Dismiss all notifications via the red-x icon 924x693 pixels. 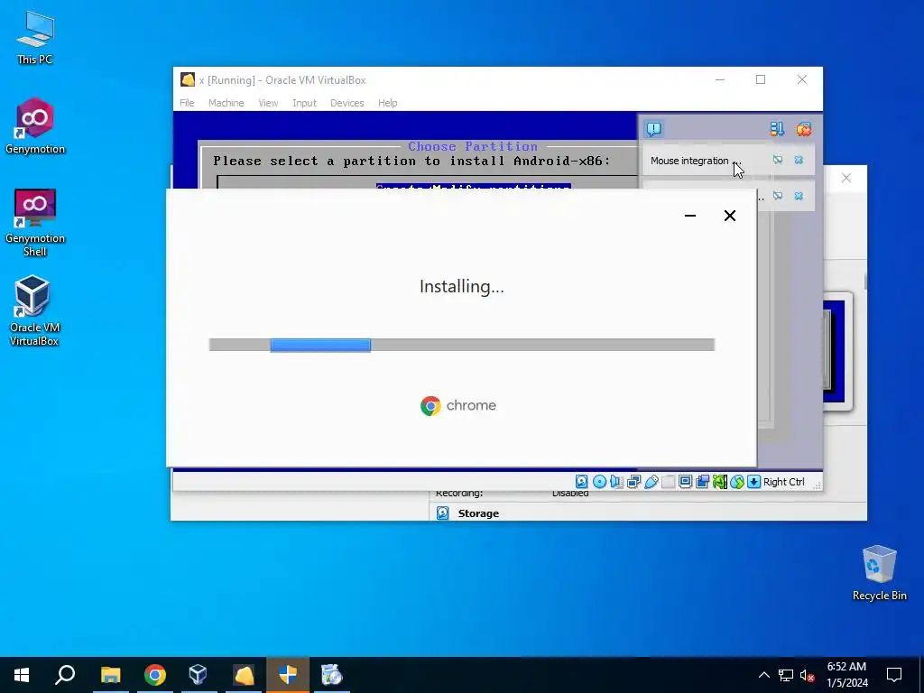(x=804, y=129)
